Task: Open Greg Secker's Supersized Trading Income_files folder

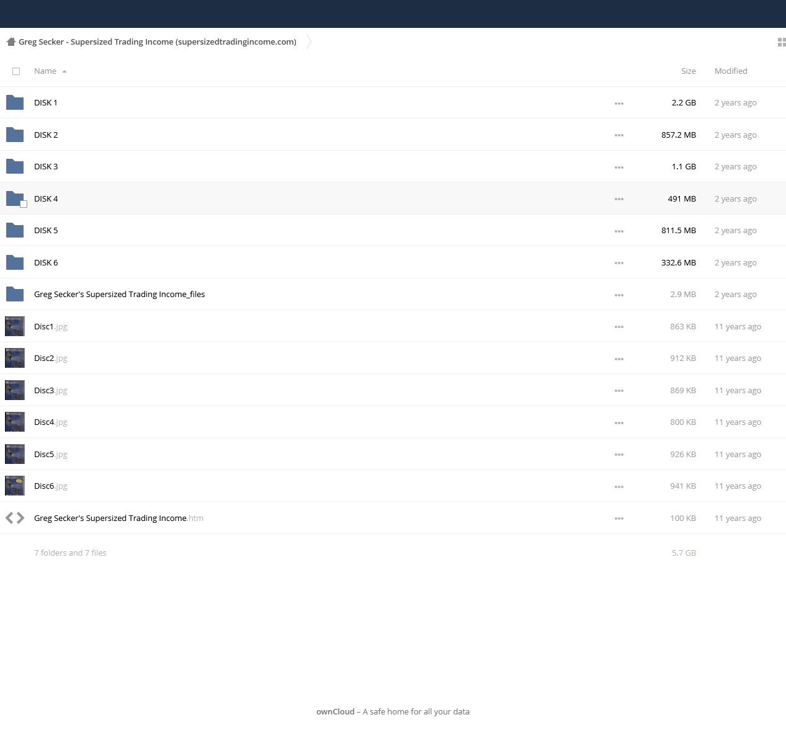Action: 120,295
